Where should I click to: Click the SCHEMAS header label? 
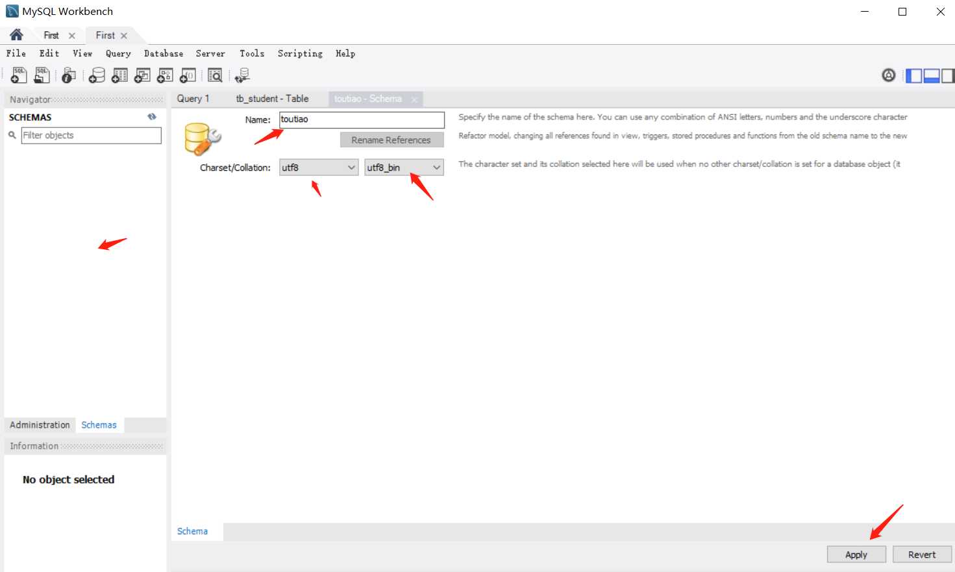point(30,118)
